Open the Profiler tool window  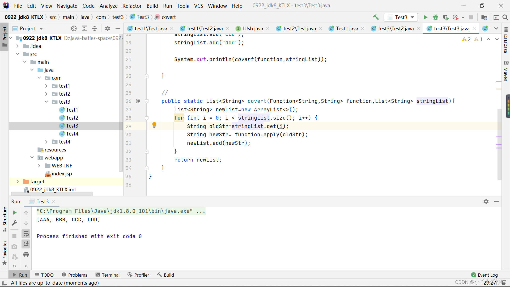pos(138,275)
